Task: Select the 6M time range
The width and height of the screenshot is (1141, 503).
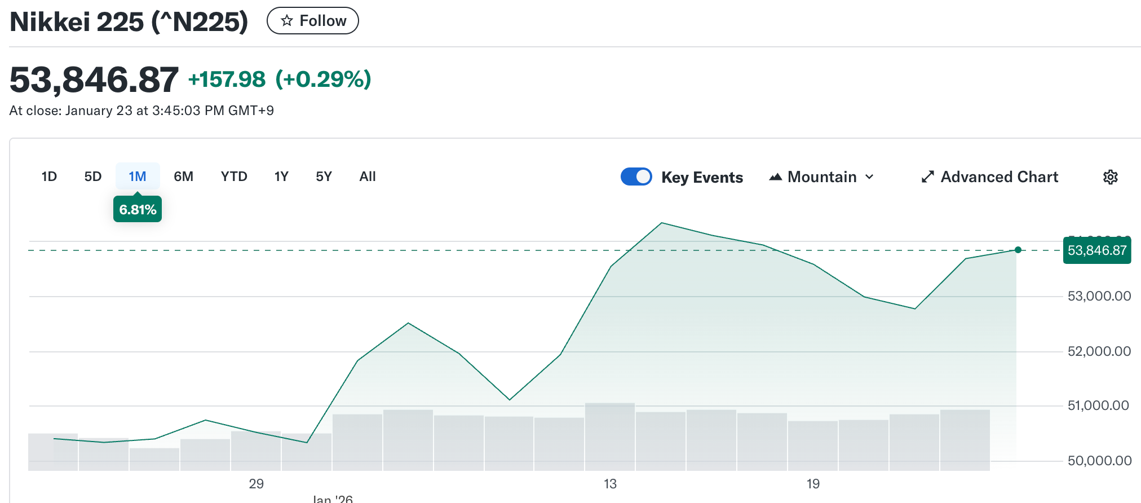Action: 183,177
